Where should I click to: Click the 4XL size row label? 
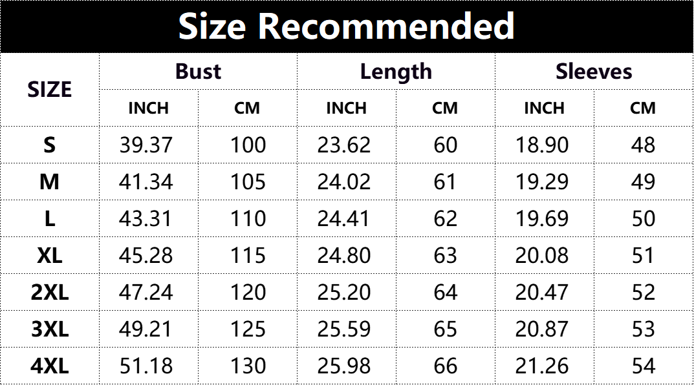[x=50, y=366]
